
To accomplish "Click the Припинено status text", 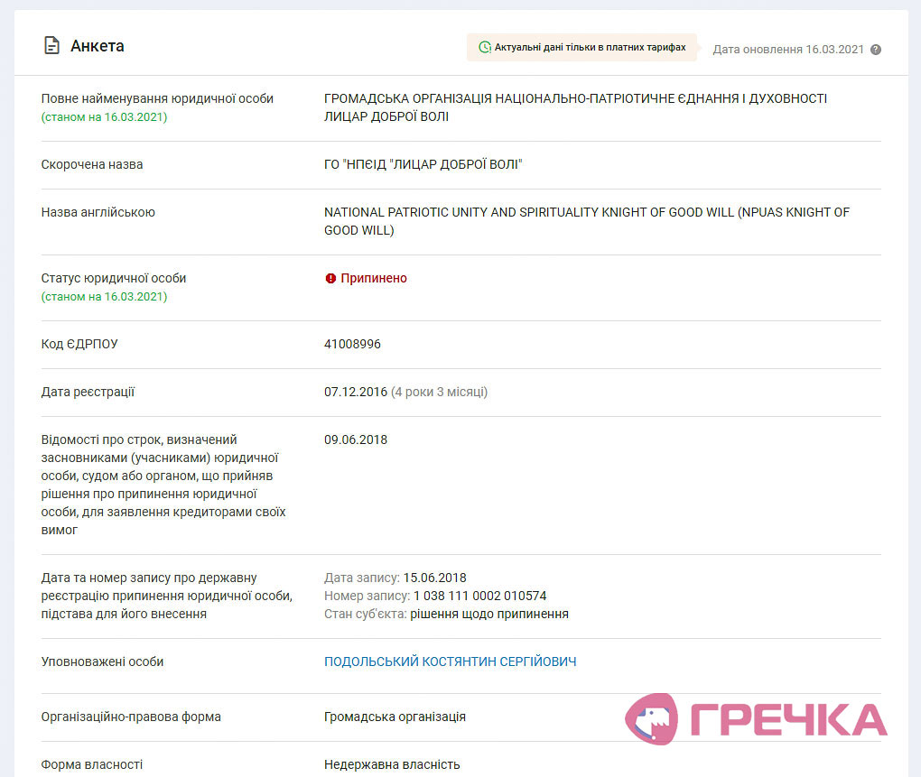I will 374,278.
